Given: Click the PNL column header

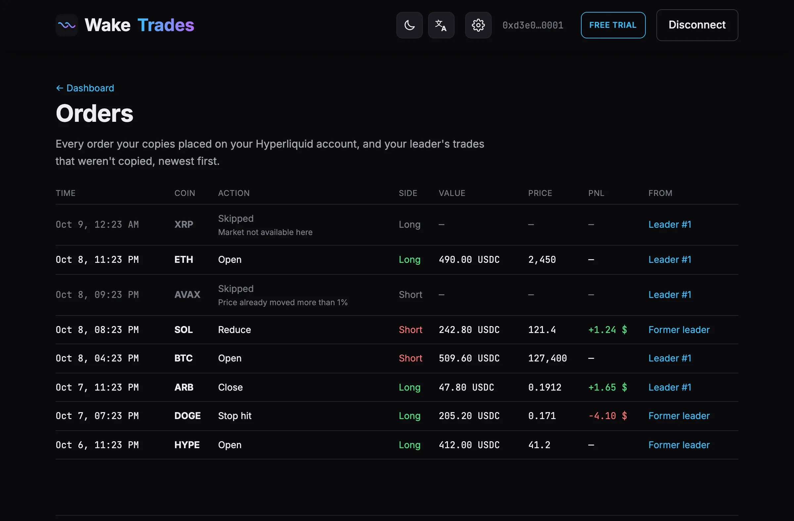Looking at the screenshot, I should tap(596, 193).
